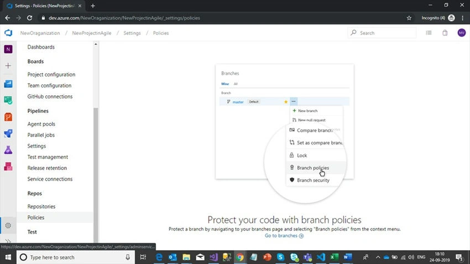Go to NewProjectinAgile breadcrumb
The image size is (470, 264).
point(91,33)
